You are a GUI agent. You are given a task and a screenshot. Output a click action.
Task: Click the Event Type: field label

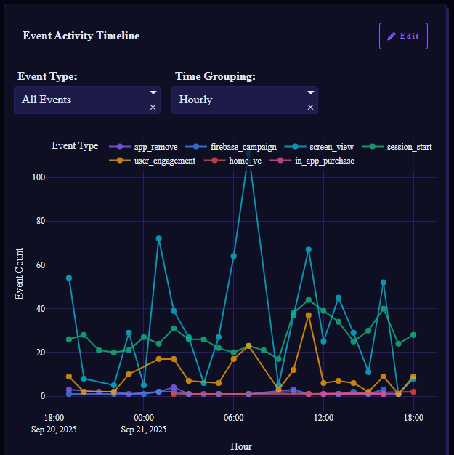click(47, 76)
